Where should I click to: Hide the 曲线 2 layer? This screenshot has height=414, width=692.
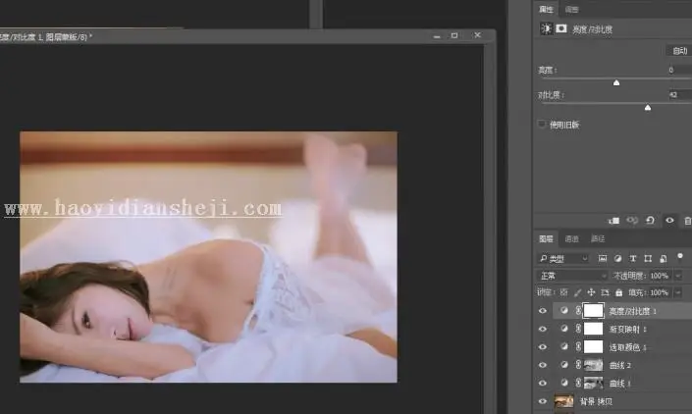coord(543,365)
